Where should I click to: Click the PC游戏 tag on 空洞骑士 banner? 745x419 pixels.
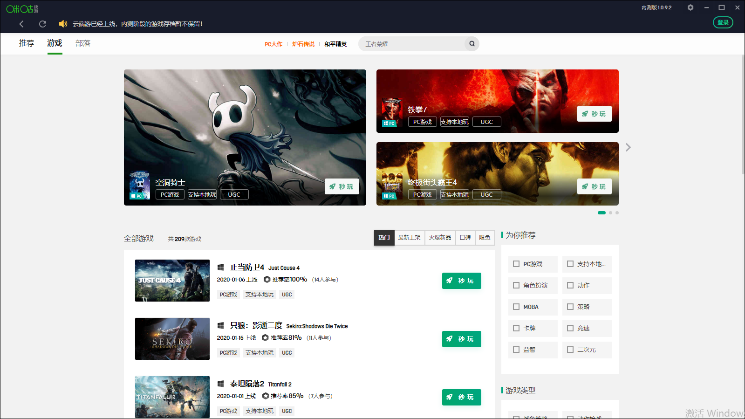[x=170, y=194]
